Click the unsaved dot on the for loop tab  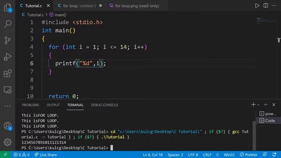click(101, 6)
